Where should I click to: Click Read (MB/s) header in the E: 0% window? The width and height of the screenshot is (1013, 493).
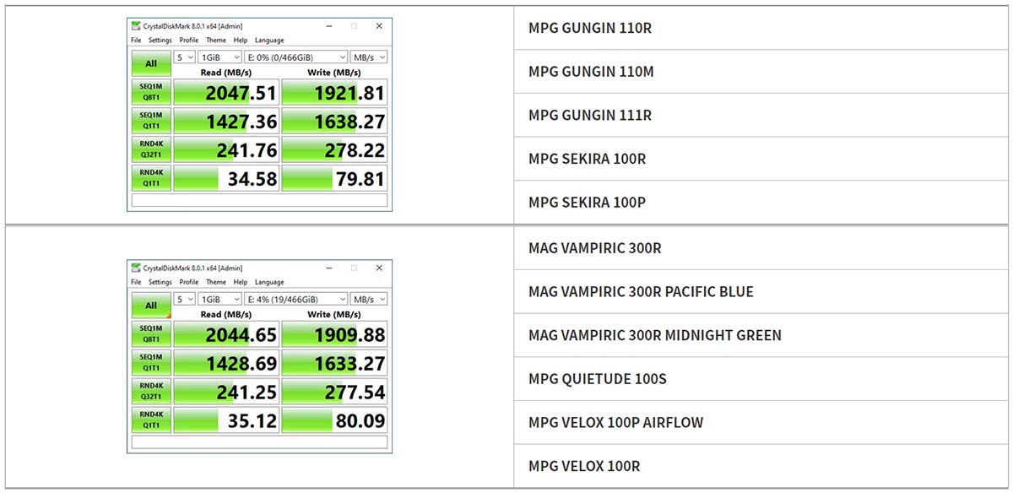pos(225,73)
